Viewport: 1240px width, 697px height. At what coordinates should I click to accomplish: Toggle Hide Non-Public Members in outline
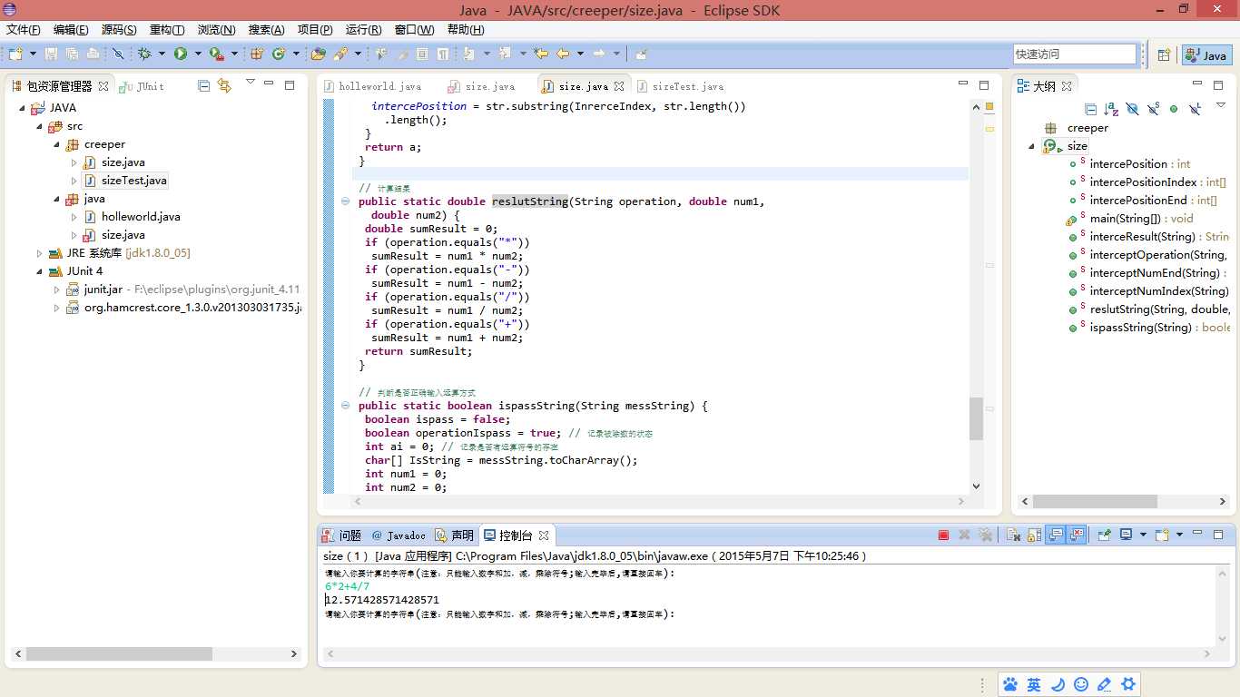(x=1174, y=109)
